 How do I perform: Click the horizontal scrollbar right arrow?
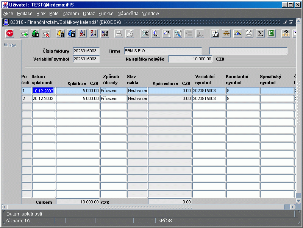[294, 207]
